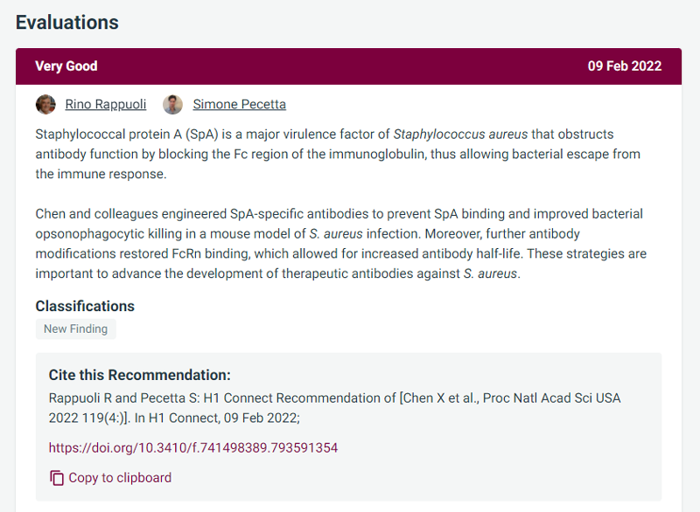Click the paragraph starting 'Staphylococcal protein A'
The image size is (700, 512).
[338, 154]
